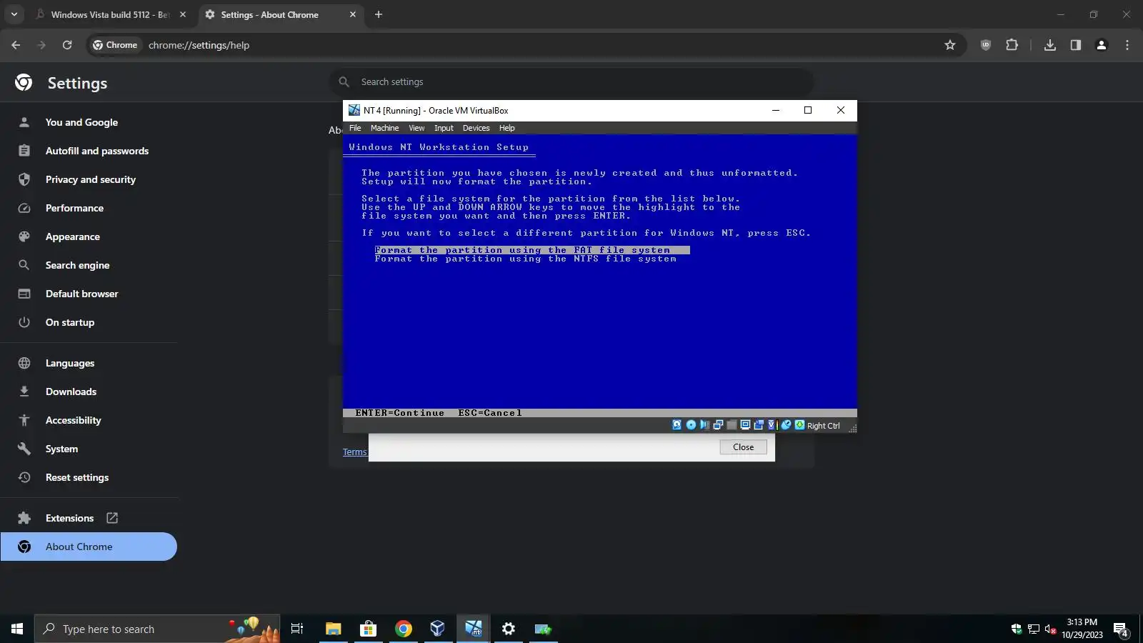Image resolution: width=1143 pixels, height=643 pixels.
Task: Click the display indicator in VirtualBox status bar
Action: (x=745, y=425)
